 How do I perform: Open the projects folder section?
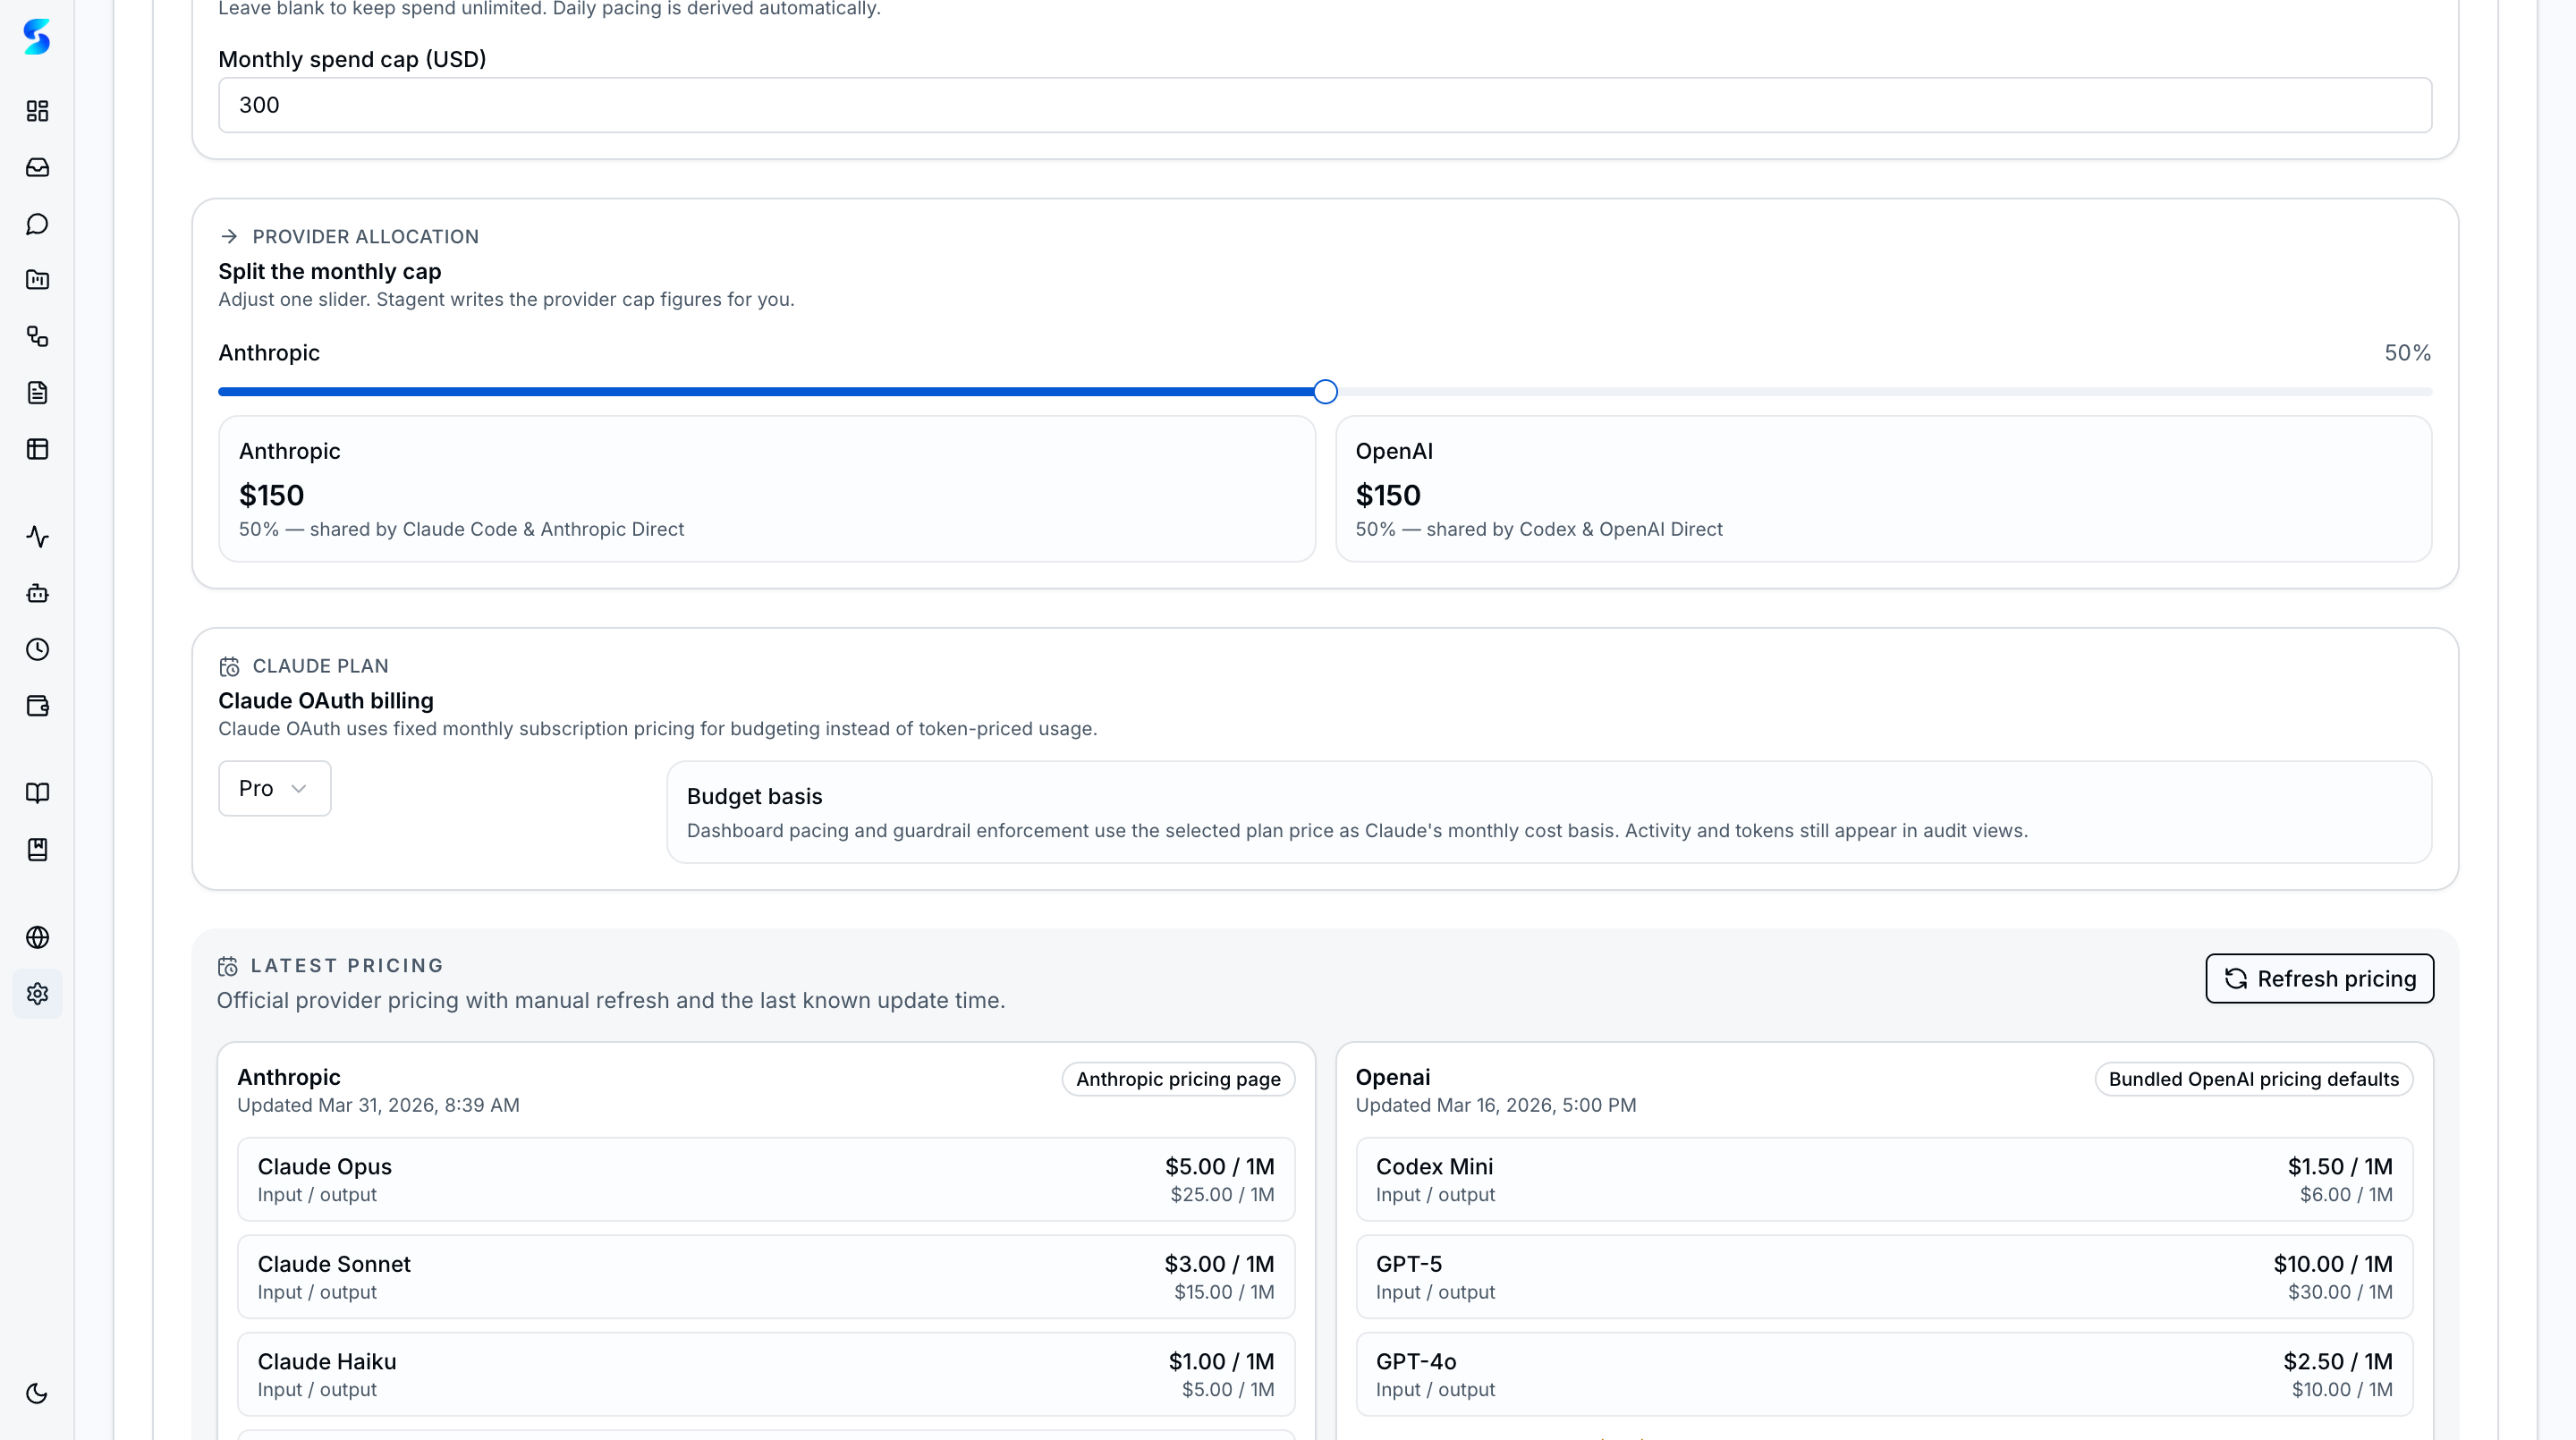(37, 280)
